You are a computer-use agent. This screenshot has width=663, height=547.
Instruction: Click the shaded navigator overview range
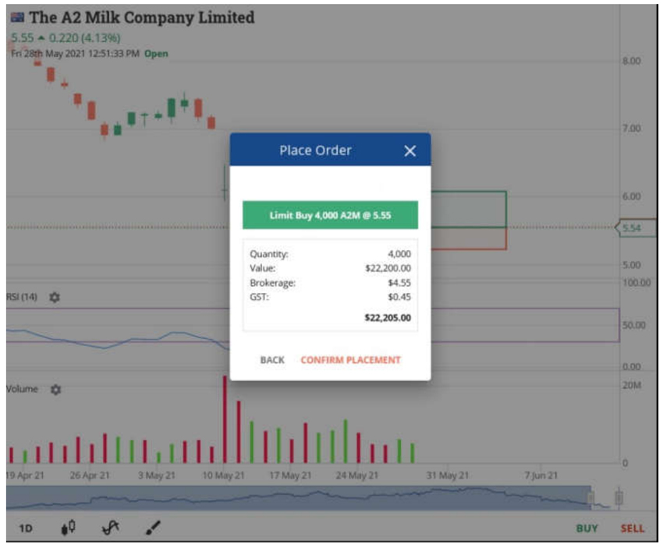[299, 498]
